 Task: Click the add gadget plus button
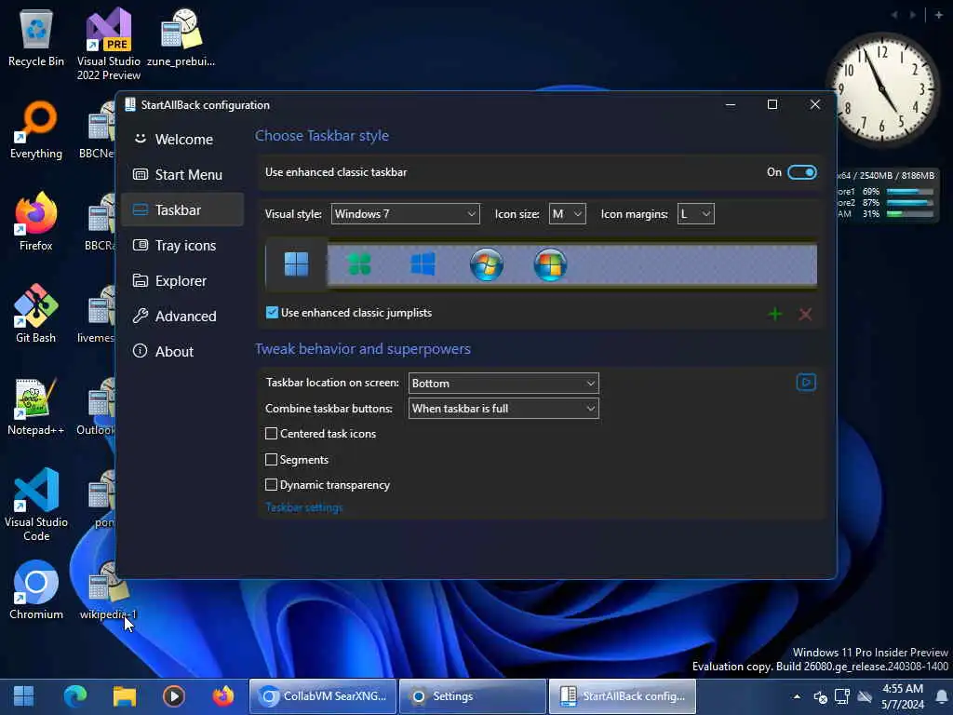click(938, 15)
